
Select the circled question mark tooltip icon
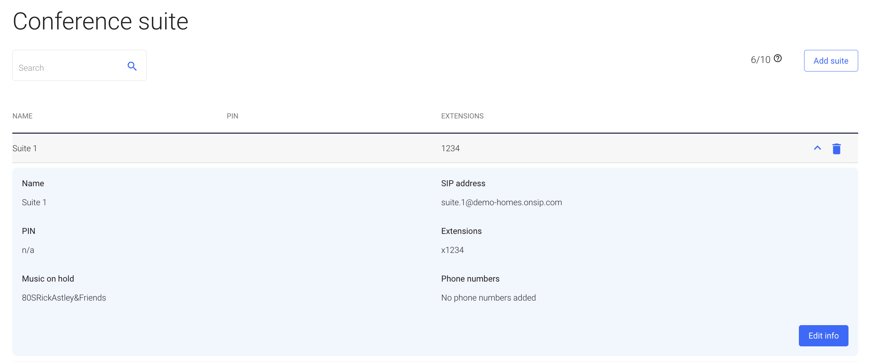pyautogui.click(x=778, y=58)
